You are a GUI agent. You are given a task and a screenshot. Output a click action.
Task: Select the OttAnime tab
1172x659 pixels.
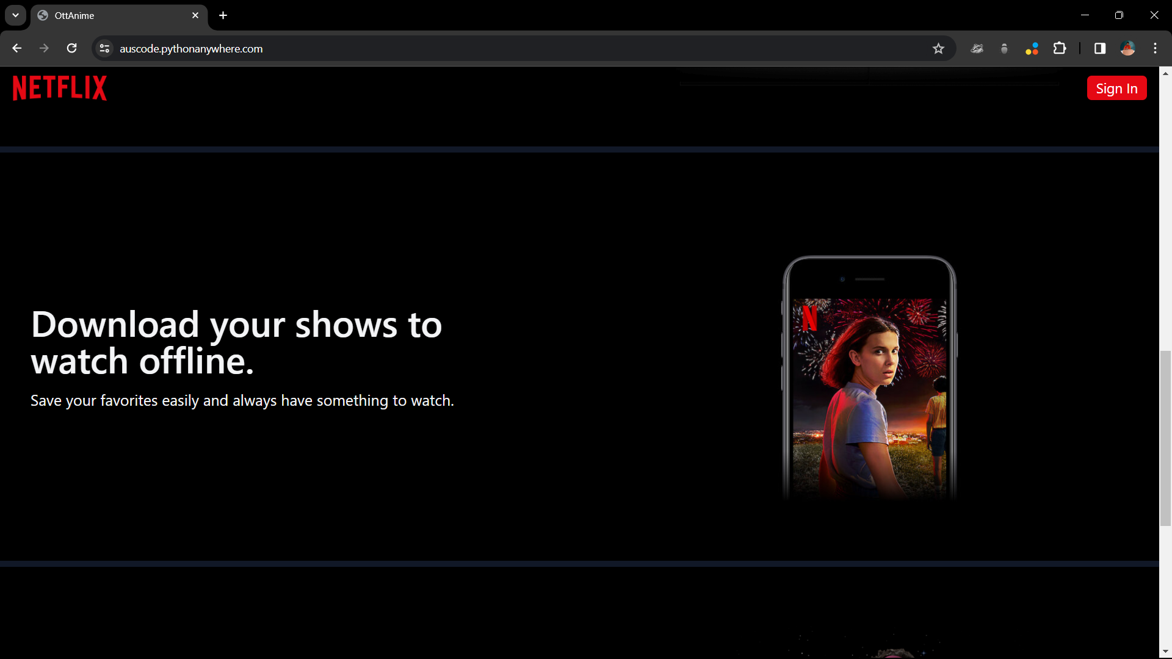click(x=110, y=15)
